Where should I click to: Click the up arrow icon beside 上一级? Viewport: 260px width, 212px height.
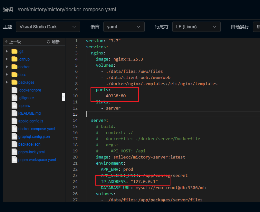(x=6, y=42)
